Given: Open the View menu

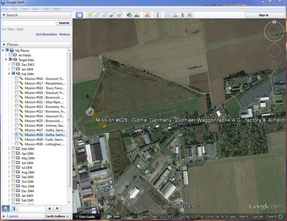Looking at the screenshot, I should point(24,9).
